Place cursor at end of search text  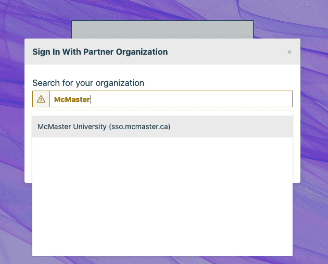90,99
